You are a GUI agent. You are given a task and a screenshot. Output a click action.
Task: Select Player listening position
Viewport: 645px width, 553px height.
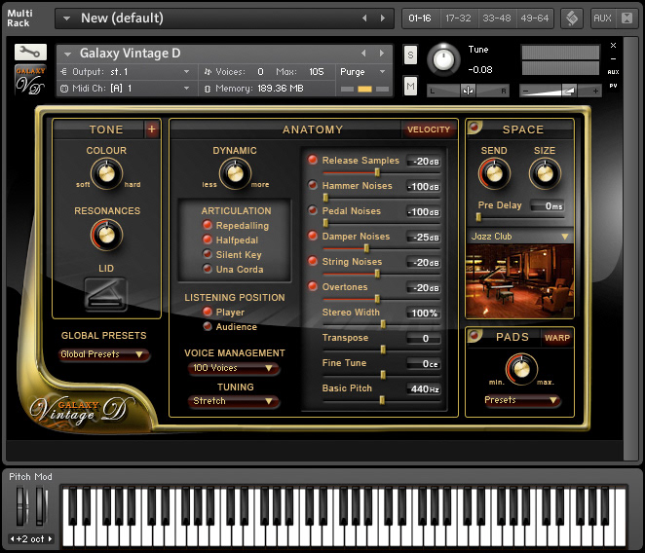click(208, 312)
